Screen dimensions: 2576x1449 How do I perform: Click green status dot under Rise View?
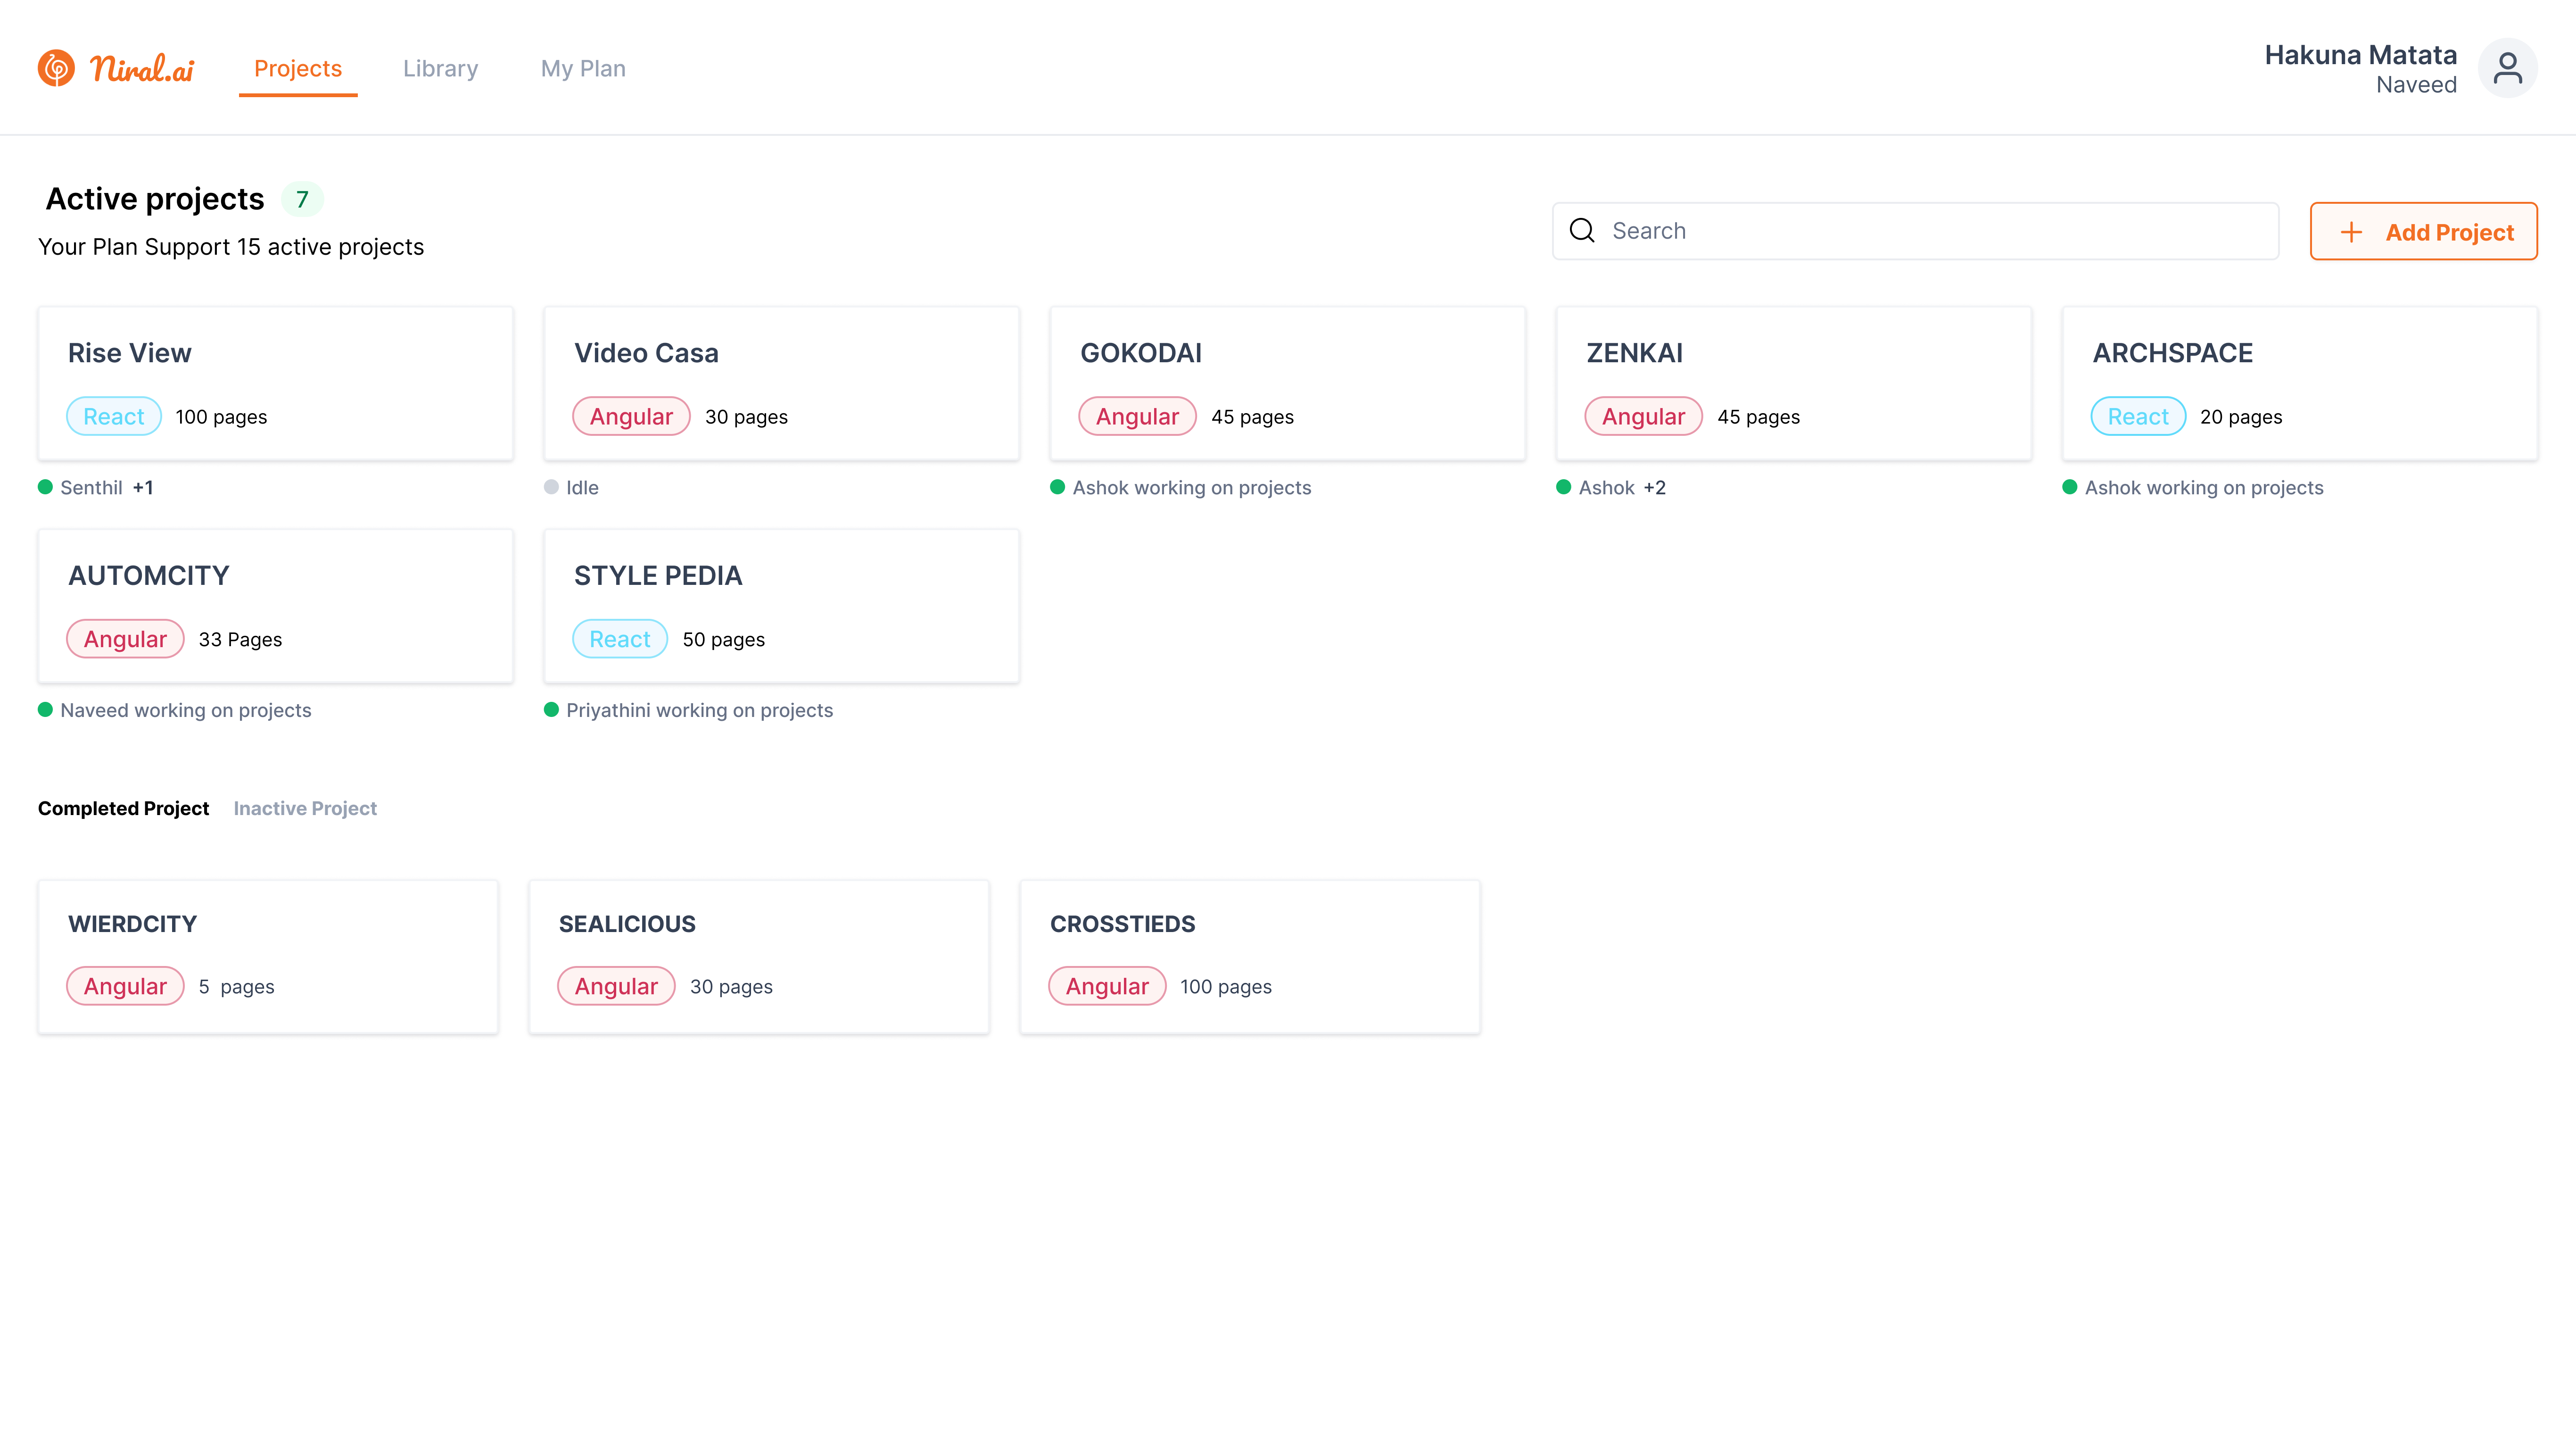point(45,487)
